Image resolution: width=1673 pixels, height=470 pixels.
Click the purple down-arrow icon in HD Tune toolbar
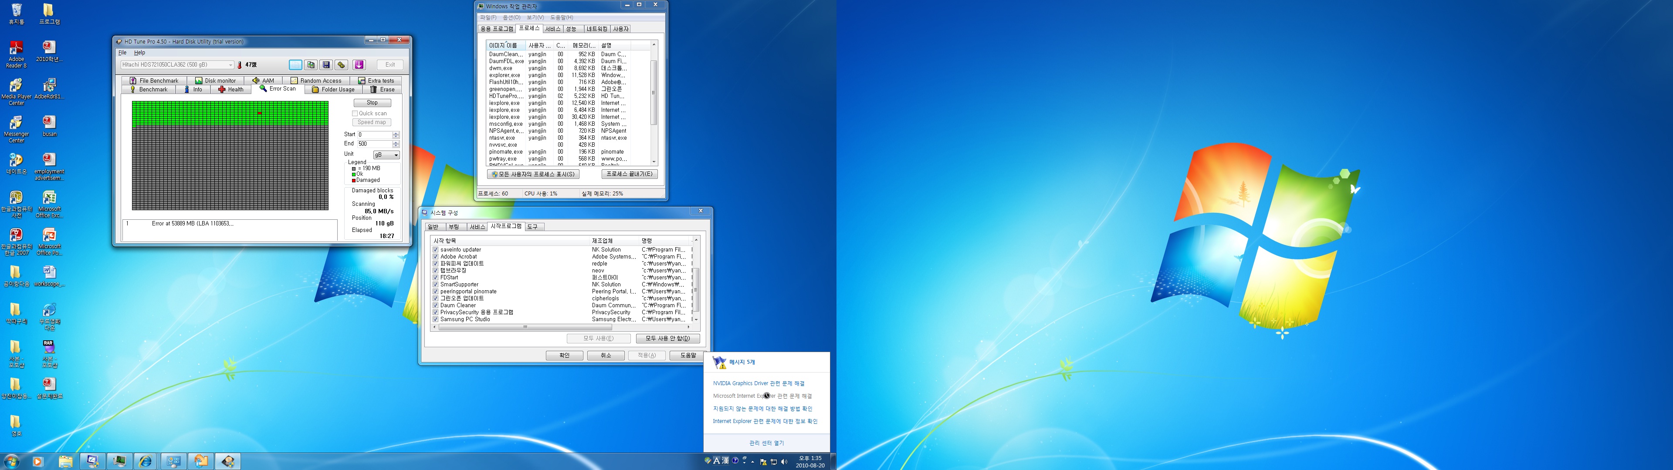359,65
